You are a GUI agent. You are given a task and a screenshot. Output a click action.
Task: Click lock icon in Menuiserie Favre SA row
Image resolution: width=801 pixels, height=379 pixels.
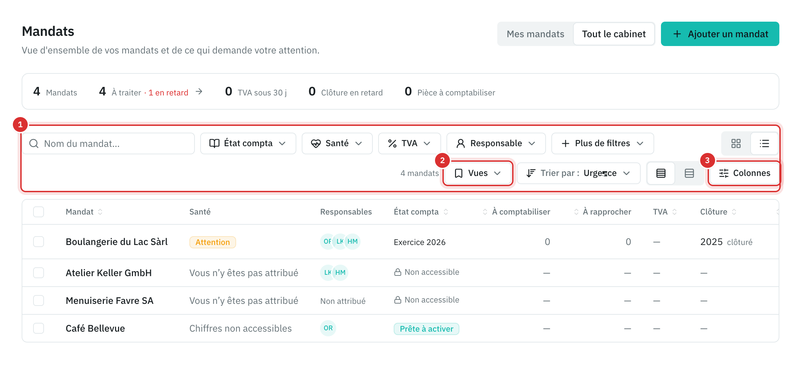398,300
